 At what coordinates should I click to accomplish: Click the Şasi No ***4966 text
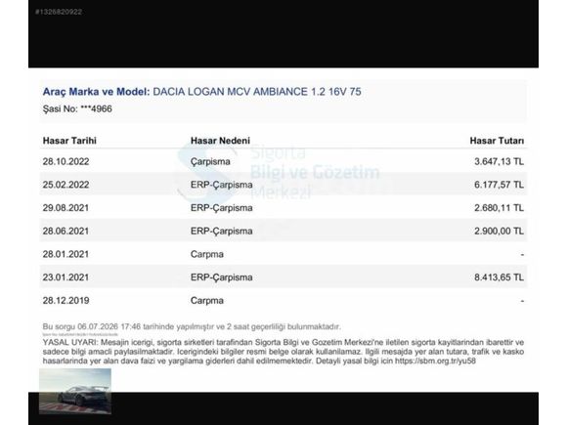pyautogui.click(x=77, y=108)
